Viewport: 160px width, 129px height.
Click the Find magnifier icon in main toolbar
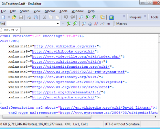click(x=81, y=17)
